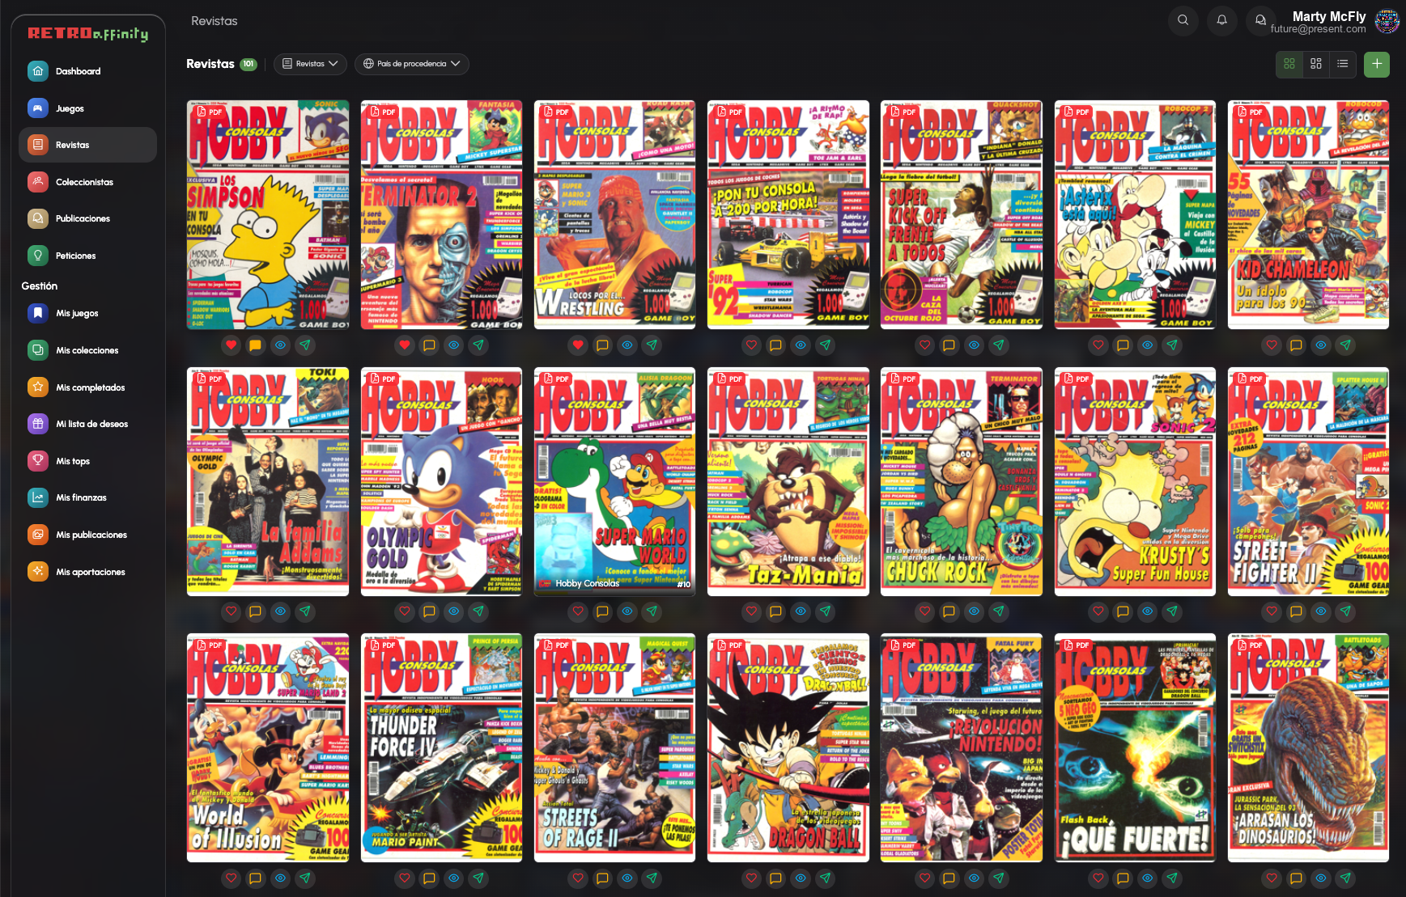
Task: Click the 101 magazine count badge
Action: [x=248, y=64]
